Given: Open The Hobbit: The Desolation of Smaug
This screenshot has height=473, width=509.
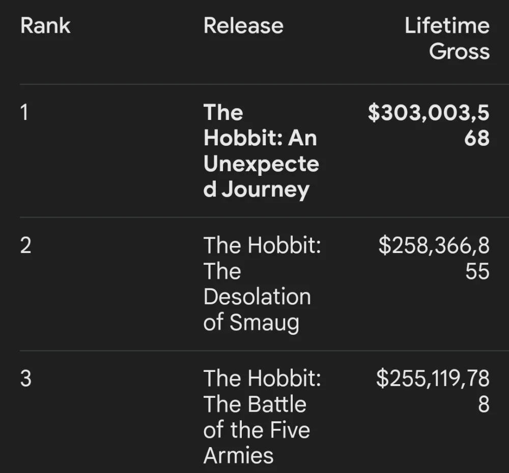Looking at the screenshot, I should (x=262, y=284).
